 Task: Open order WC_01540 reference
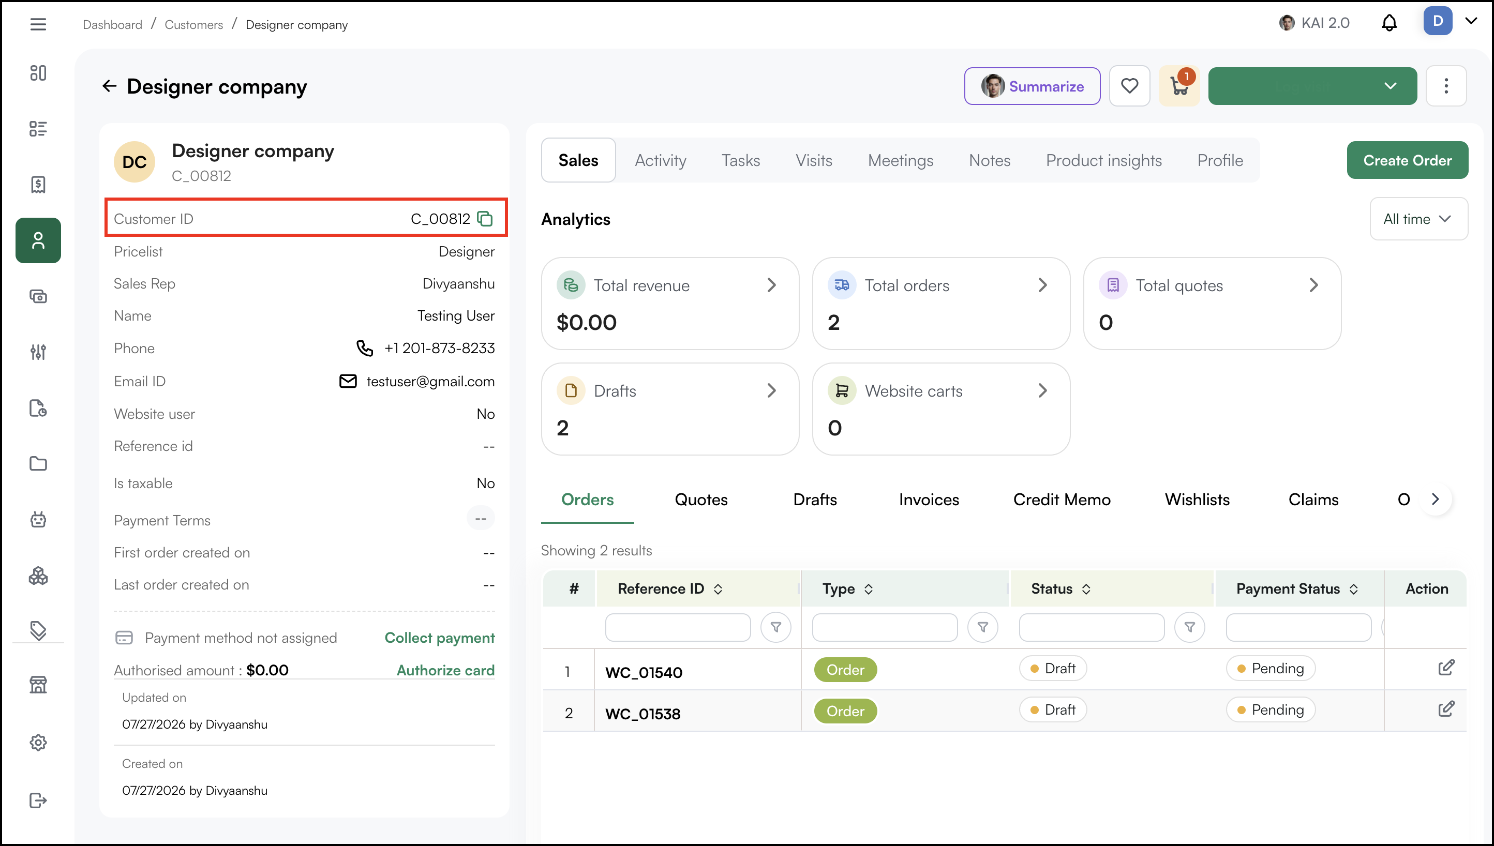tap(643, 672)
